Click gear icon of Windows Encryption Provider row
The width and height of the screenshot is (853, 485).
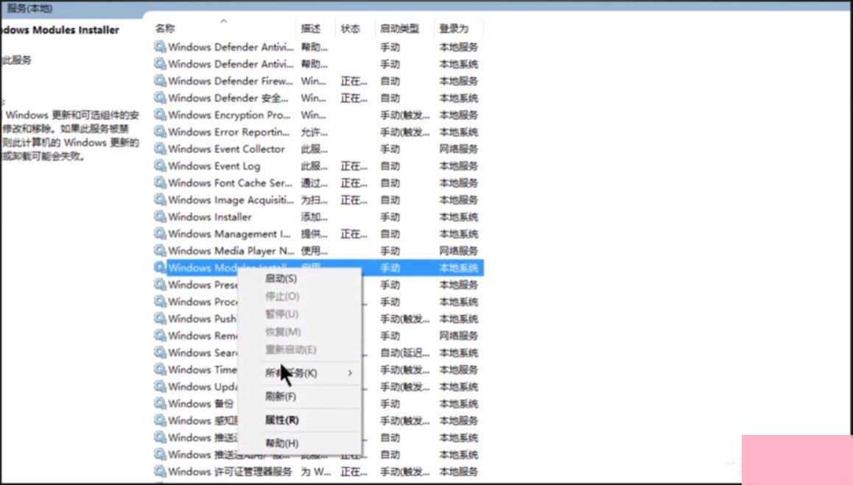(x=160, y=115)
